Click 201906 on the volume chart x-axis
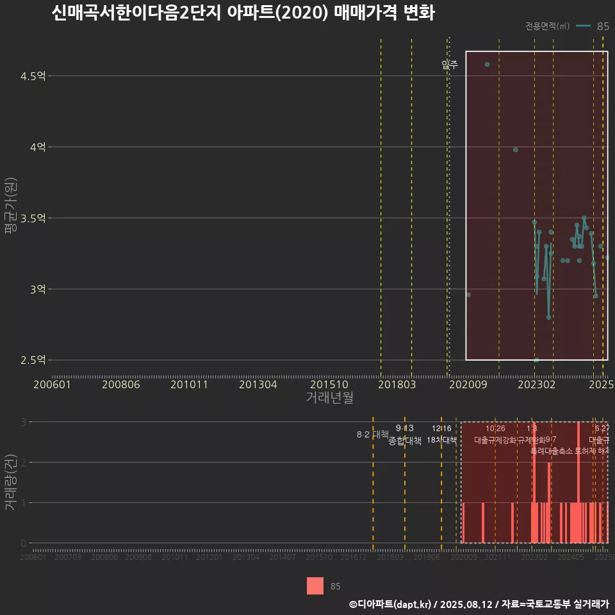This screenshot has height=615, width=615. [427, 557]
